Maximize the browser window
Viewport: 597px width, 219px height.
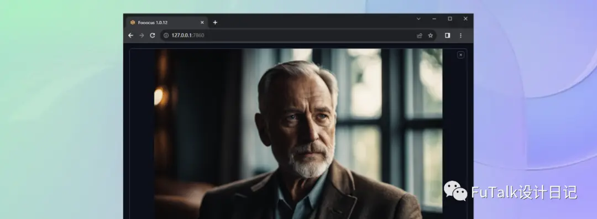(449, 19)
